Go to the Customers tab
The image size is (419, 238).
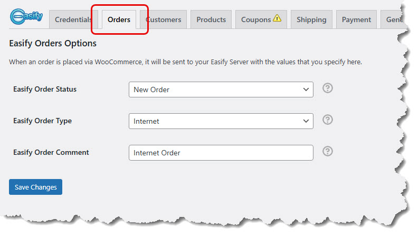(164, 19)
